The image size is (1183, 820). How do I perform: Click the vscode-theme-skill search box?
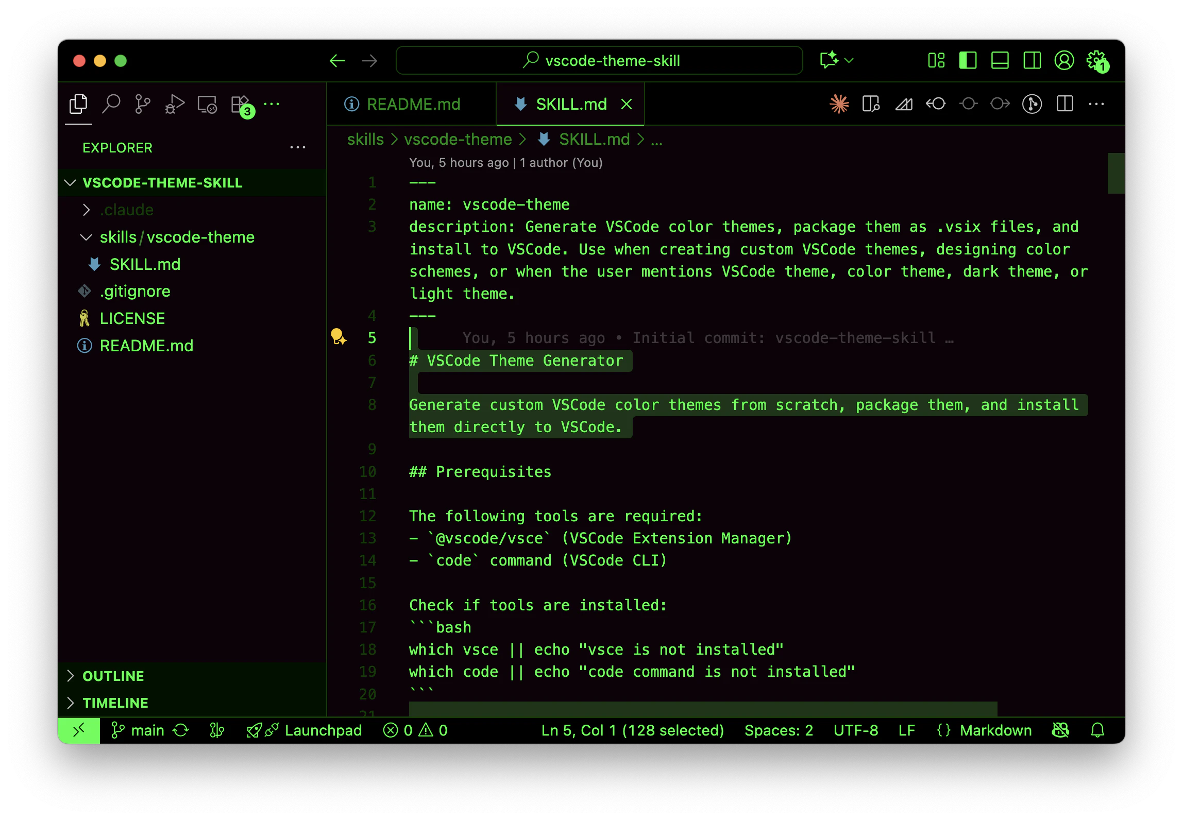pyautogui.click(x=599, y=61)
